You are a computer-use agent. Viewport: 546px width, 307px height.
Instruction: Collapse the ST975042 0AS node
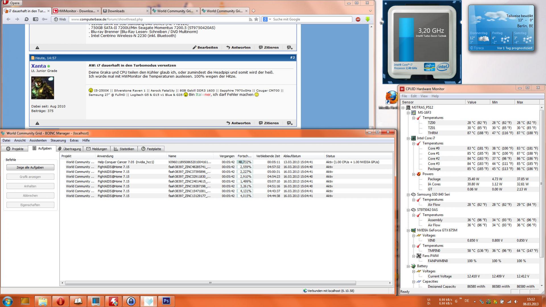pos(408,210)
